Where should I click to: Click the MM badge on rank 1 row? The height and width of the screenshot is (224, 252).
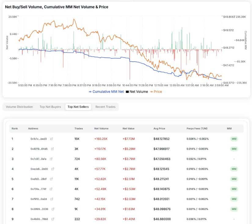pyautogui.click(x=234, y=139)
